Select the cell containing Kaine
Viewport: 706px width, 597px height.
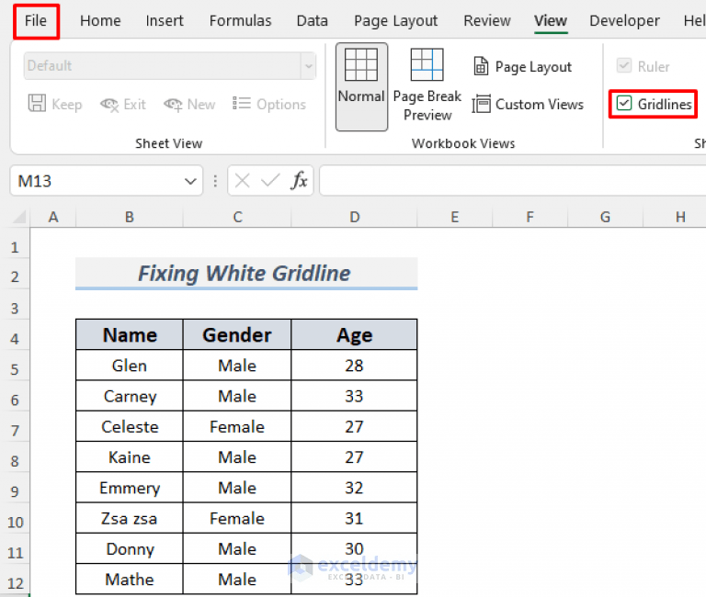pyautogui.click(x=130, y=457)
